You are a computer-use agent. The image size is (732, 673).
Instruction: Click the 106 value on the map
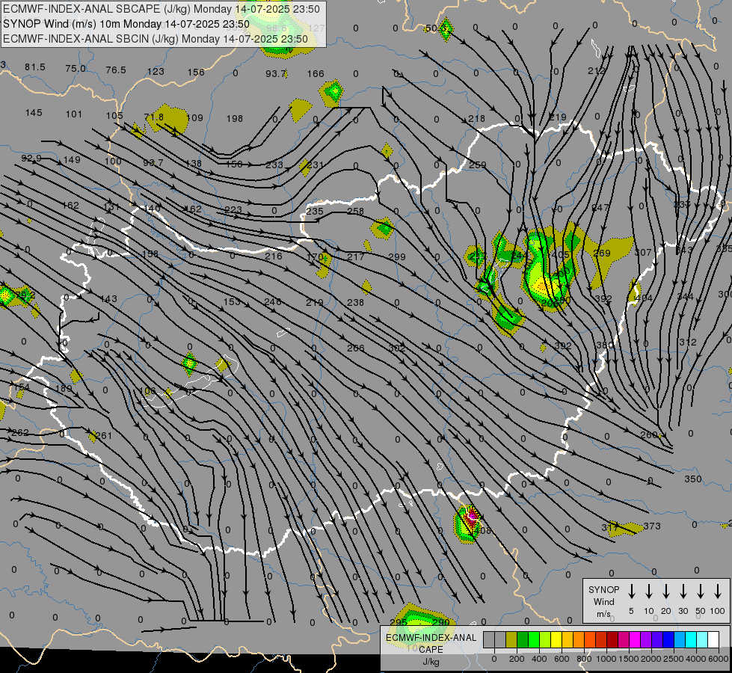(x=147, y=391)
